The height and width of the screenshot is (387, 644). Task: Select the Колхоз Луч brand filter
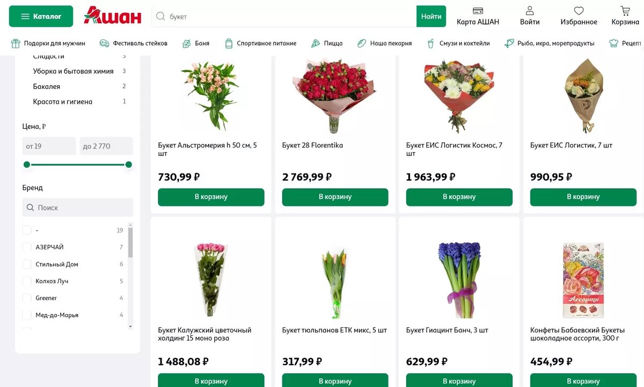pyautogui.click(x=27, y=280)
